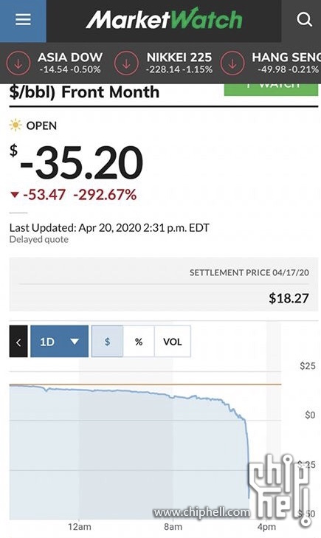
Task: Click the red down triangle by -53.47
Action: click(x=15, y=195)
